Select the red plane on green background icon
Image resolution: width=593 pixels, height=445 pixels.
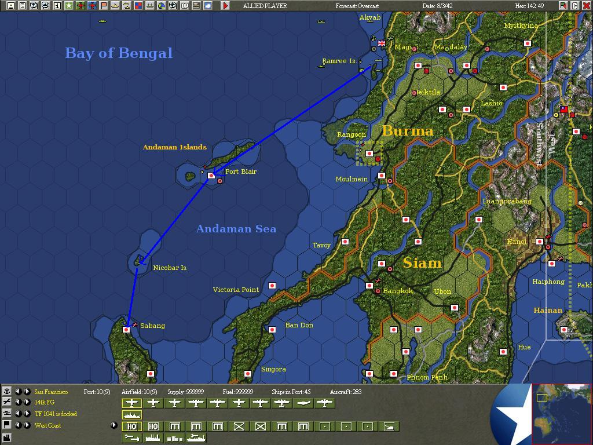(80, 6)
